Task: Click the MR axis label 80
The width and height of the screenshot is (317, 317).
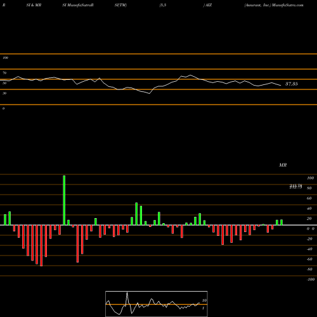Action: [x=309, y=188]
